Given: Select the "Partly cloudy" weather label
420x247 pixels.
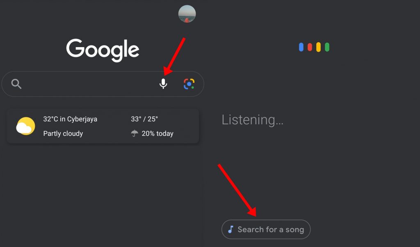Looking at the screenshot, I should [x=63, y=134].
